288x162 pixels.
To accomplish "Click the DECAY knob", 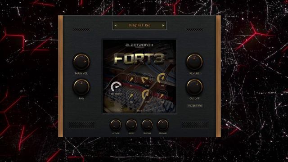I will (x=131, y=125).
